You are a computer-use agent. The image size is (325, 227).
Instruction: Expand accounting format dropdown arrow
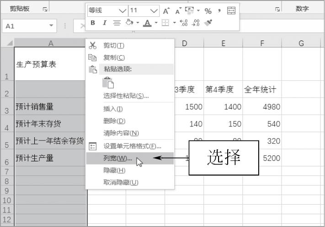pyautogui.click(x=198, y=10)
